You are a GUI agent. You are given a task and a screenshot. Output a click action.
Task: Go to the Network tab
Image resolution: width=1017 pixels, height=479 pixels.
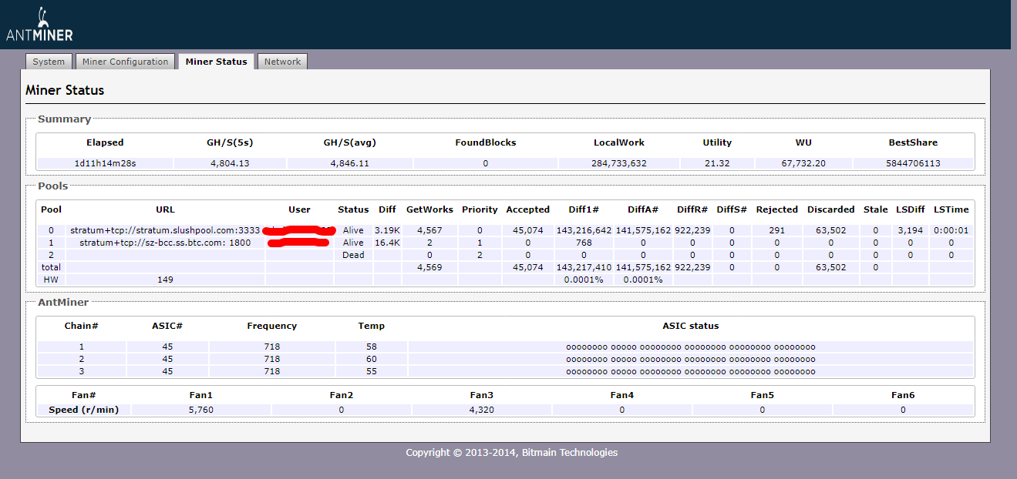[283, 62]
